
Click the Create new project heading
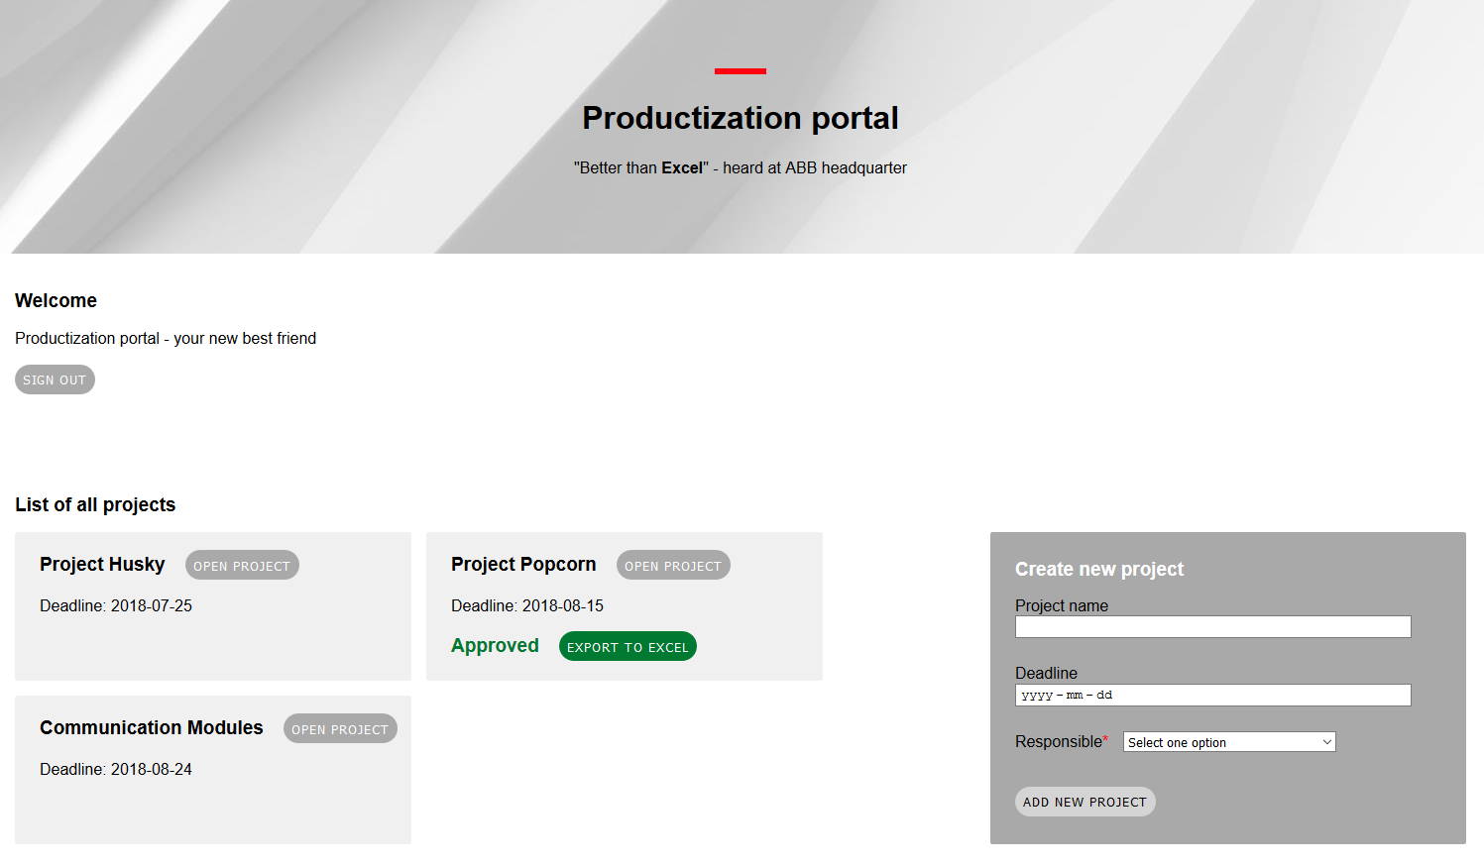1099,569
